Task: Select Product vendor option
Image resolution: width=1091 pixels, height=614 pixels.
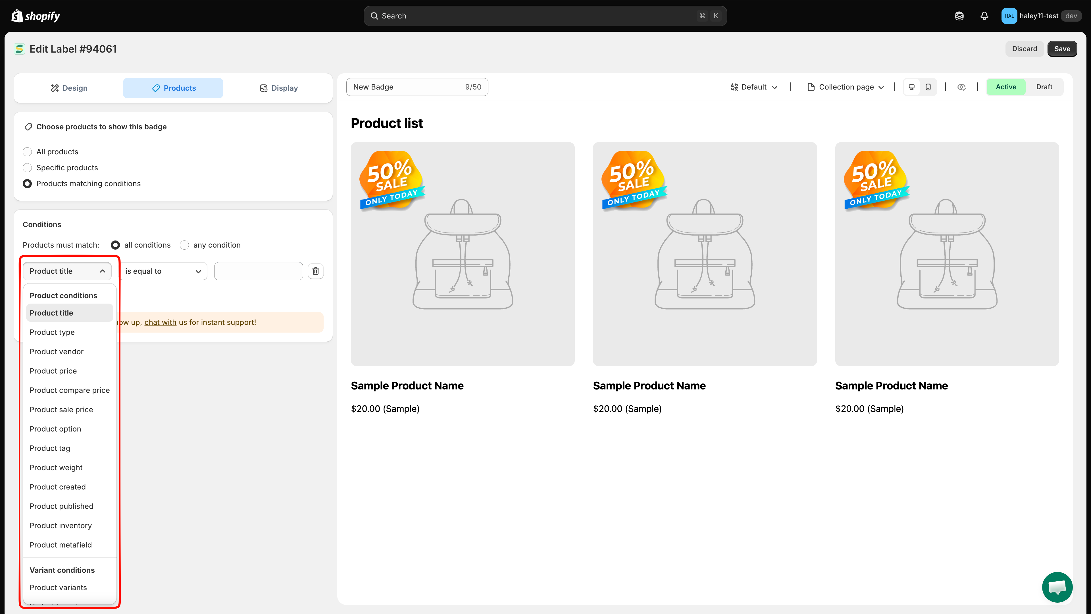Action: coord(69,352)
